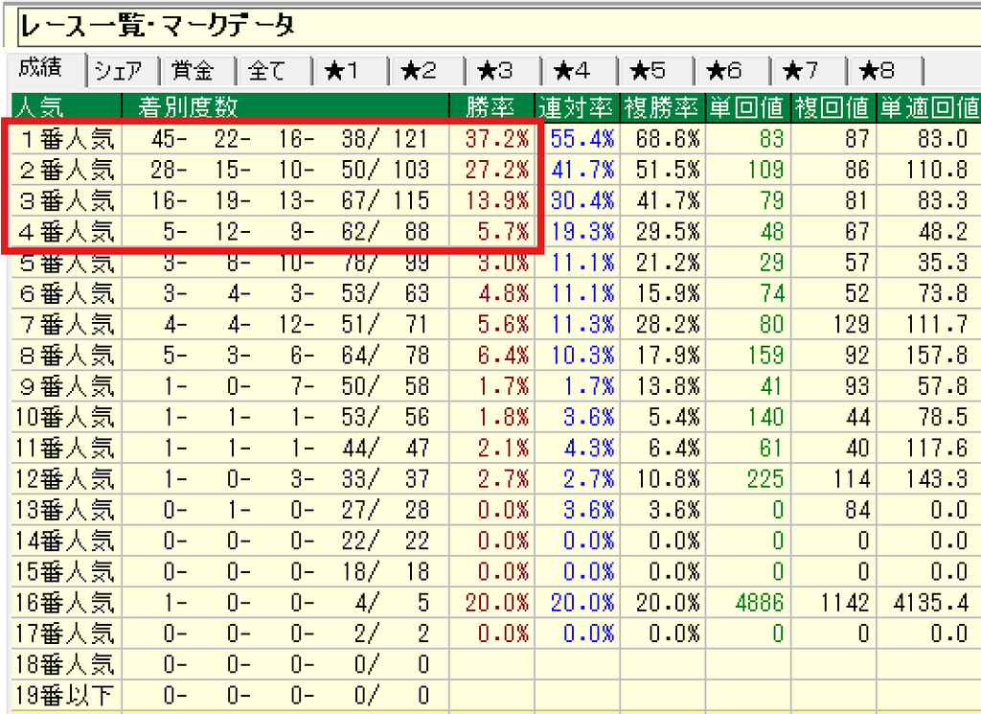Select the 16番人気 row label
Screen dimensions: 981x714
(67, 603)
